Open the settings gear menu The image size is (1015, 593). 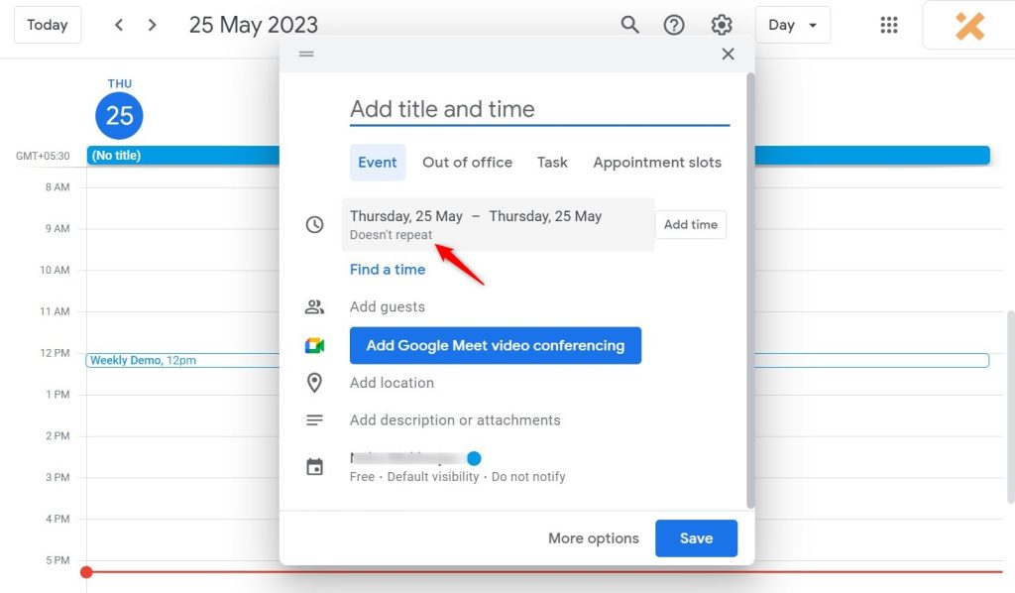(722, 25)
